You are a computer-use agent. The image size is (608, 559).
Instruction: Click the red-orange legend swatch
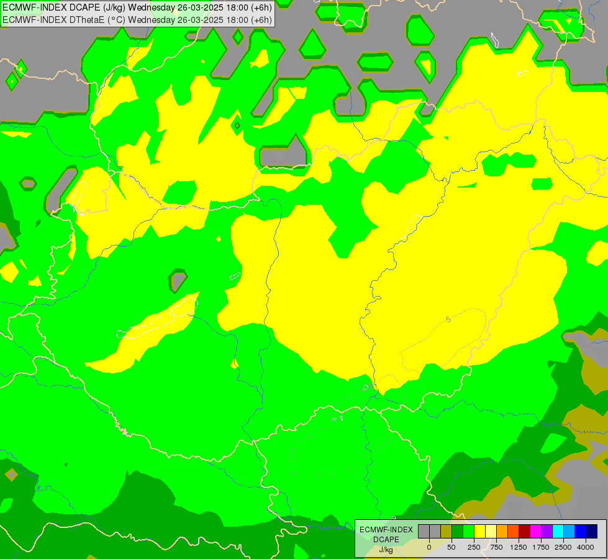513,531
